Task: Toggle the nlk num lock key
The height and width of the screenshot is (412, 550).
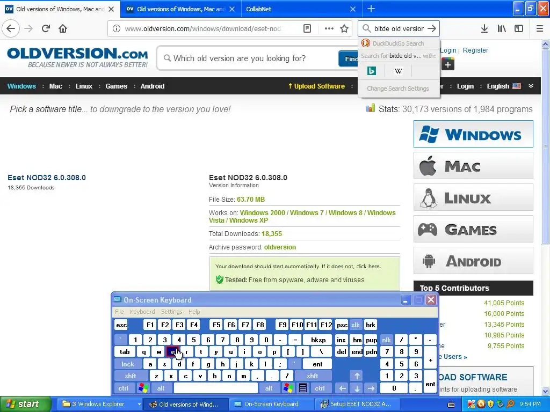Action: click(x=386, y=340)
